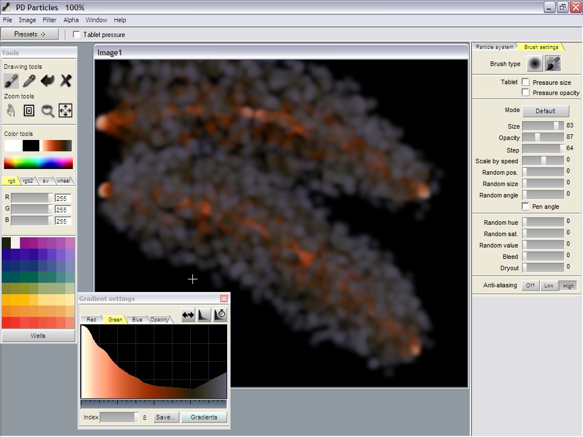This screenshot has height=437, width=583.
Task: Click the black X clear tool
Action: (66, 81)
